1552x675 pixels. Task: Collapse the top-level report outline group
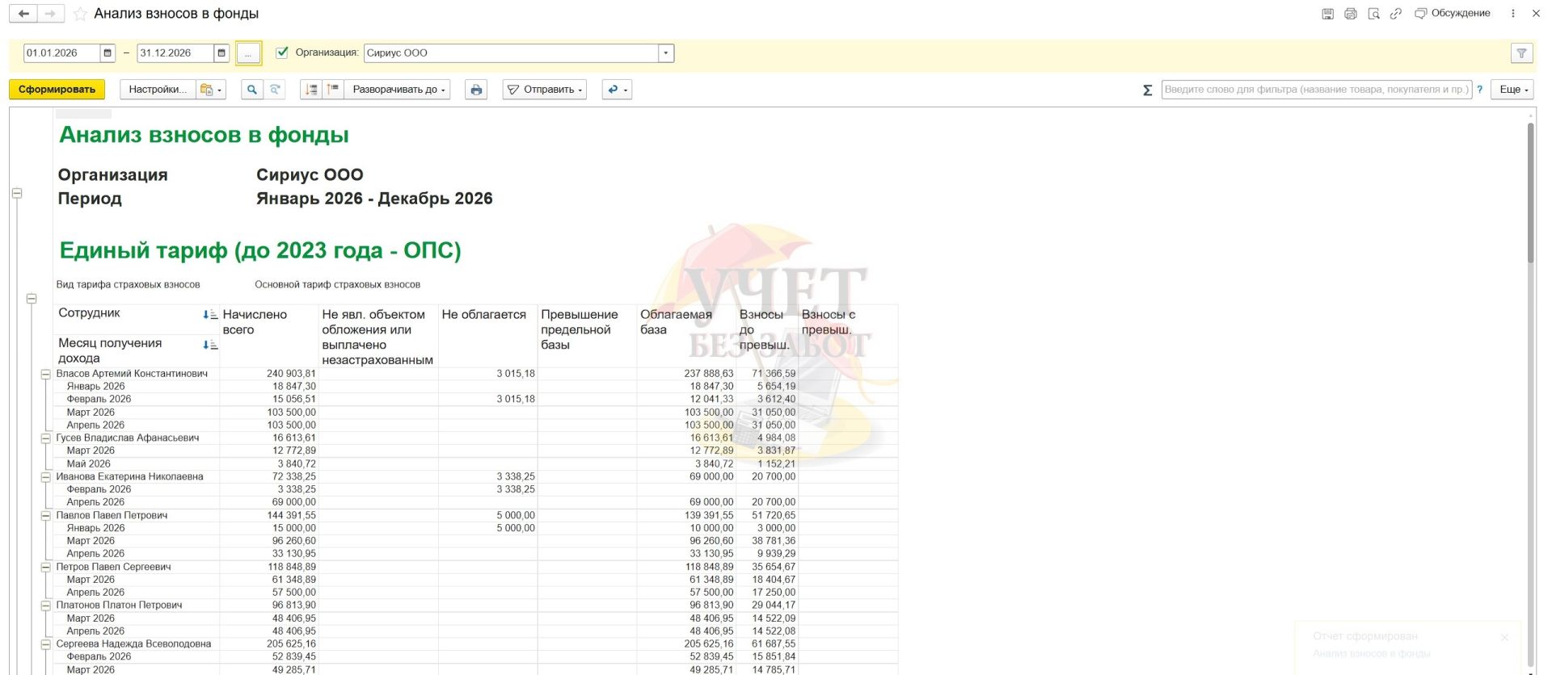click(x=17, y=193)
